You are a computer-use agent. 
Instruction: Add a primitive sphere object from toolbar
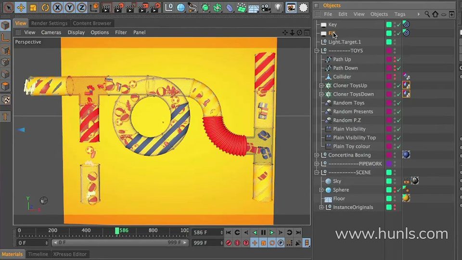coord(181,7)
